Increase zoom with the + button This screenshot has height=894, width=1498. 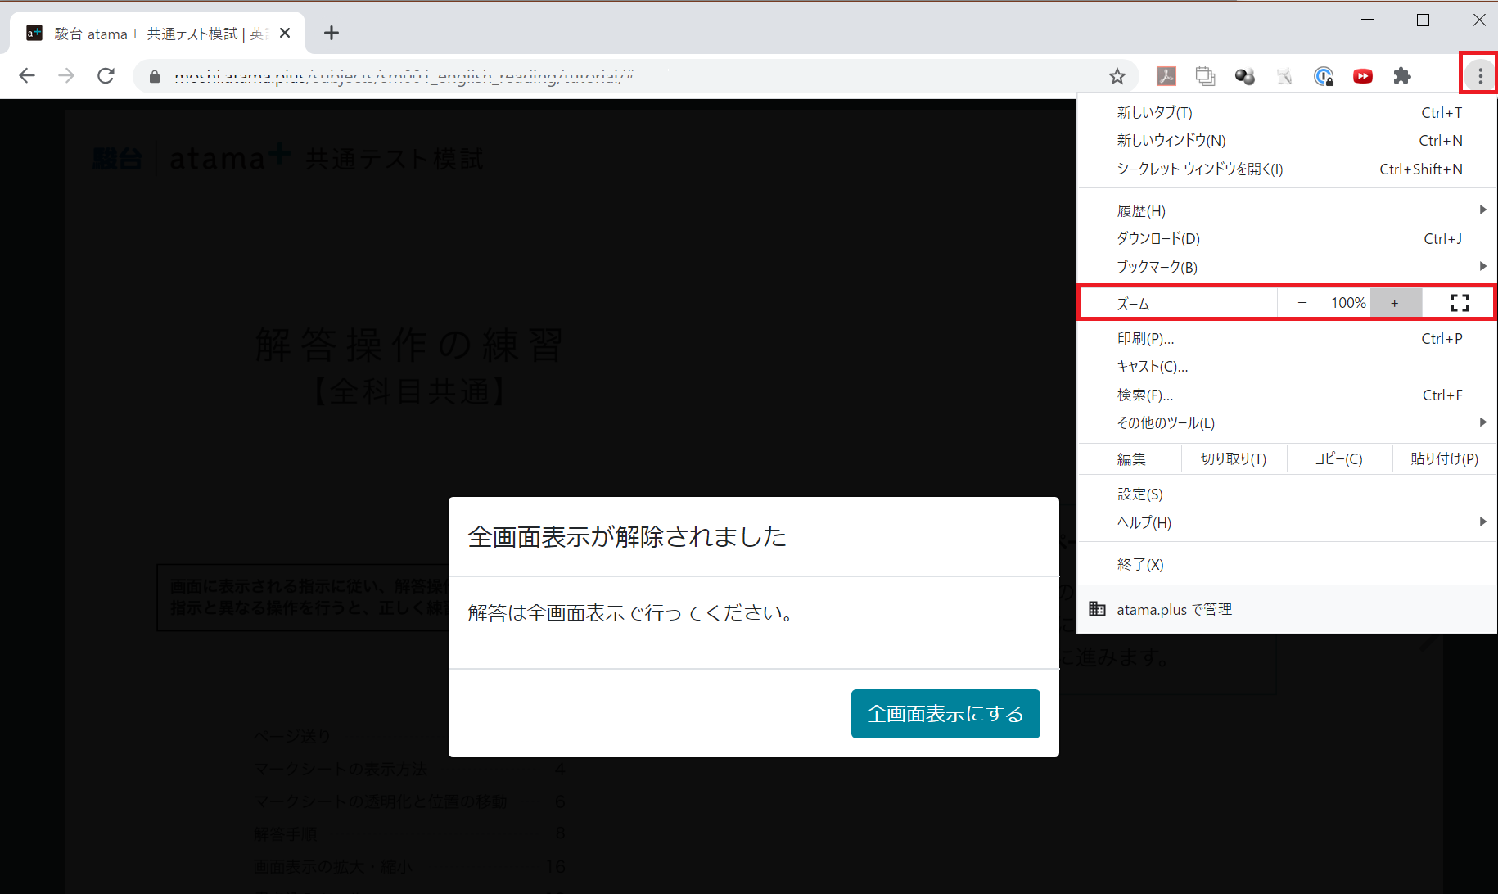[1395, 303]
